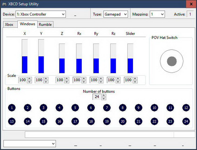Click button indicator 2
Viewport: 197px width, 150px height.
pos(28,108)
